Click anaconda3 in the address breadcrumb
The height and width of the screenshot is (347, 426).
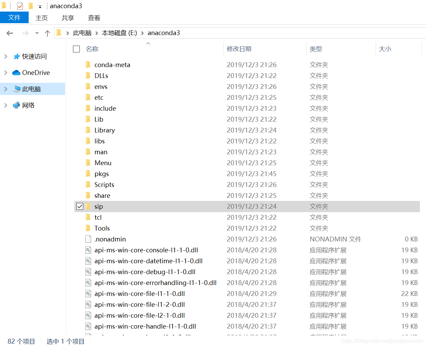click(164, 33)
